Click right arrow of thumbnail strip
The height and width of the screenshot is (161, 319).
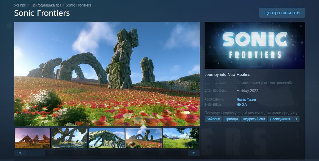click(194, 153)
